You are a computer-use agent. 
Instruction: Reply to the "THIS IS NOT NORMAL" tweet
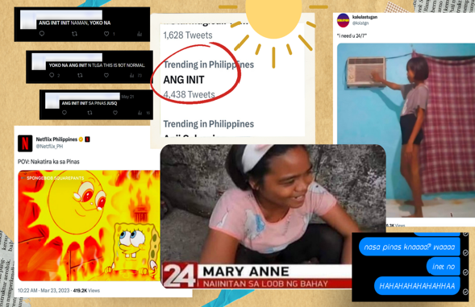click(x=52, y=75)
